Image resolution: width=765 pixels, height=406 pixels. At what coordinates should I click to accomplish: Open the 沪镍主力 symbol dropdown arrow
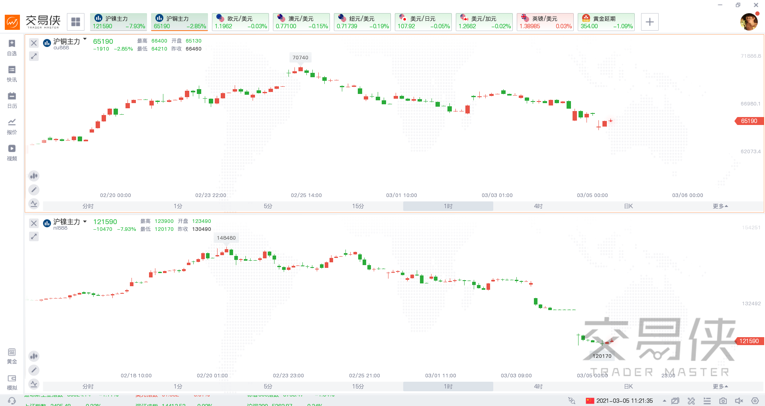pyautogui.click(x=85, y=221)
